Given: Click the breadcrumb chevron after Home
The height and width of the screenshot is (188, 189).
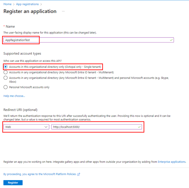Looking at the screenshot, I should (x=13, y=4).
